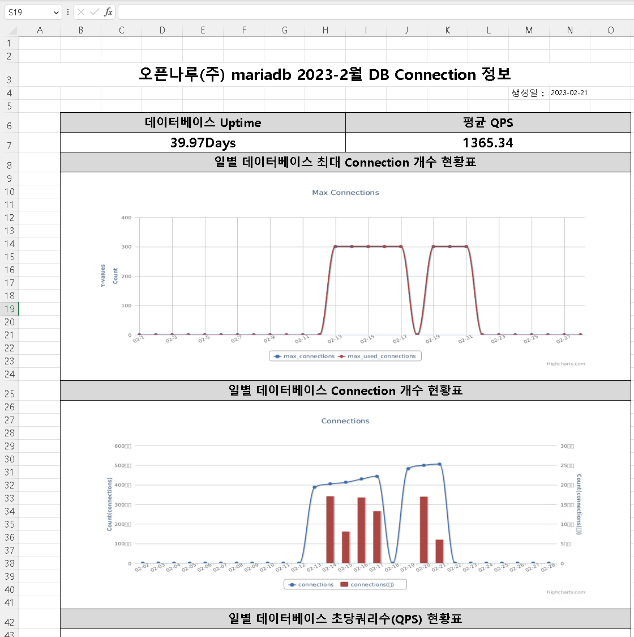Click the Cancel X icon in formula bar
The width and height of the screenshot is (634, 637).
coord(81,12)
